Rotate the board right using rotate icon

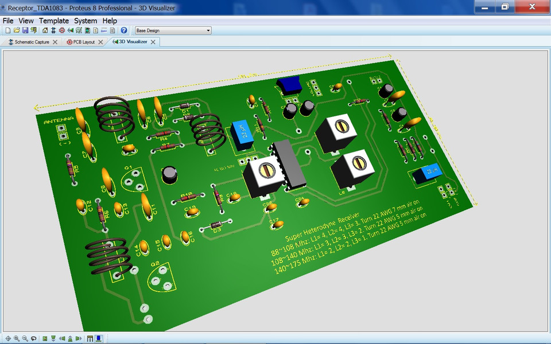click(x=77, y=338)
